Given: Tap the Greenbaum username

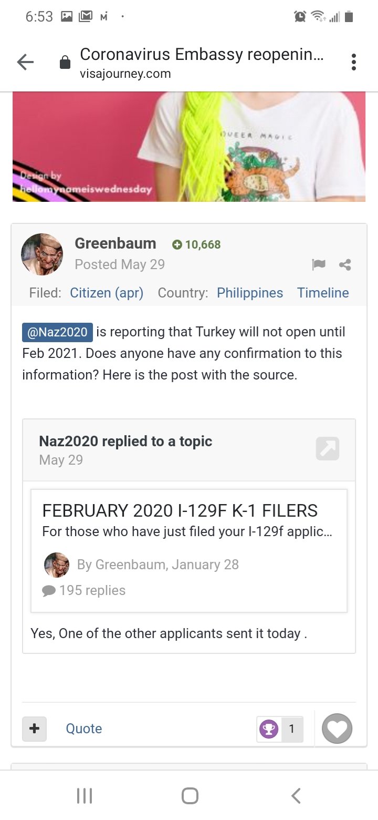Looking at the screenshot, I should tap(115, 243).
